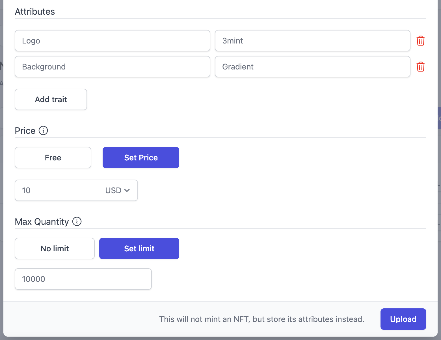Upload the NFT attributes
This screenshot has width=441, height=340.
(x=403, y=319)
